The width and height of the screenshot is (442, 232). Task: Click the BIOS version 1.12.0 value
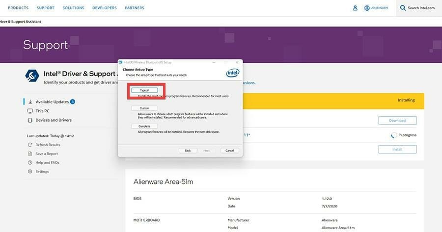(327, 199)
